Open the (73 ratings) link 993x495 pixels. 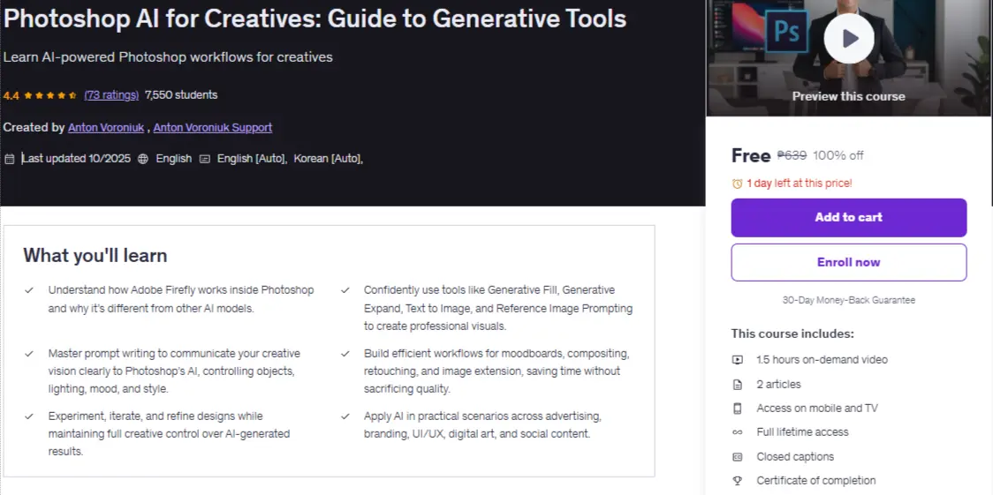(x=111, y=95)
